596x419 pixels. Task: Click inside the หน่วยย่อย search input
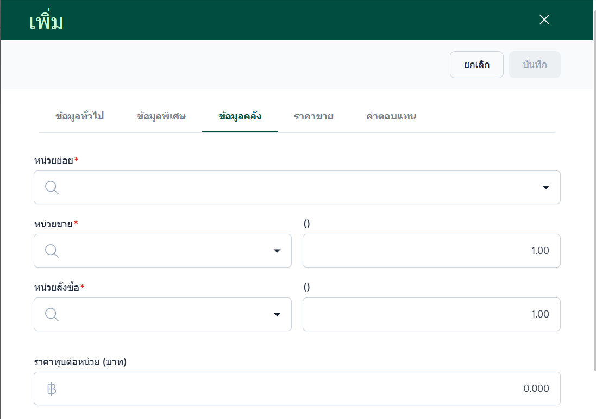point(297,187)
